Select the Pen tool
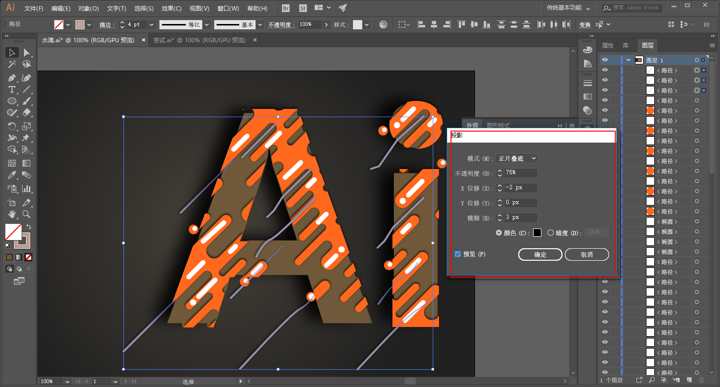 (x=12, y=78)
